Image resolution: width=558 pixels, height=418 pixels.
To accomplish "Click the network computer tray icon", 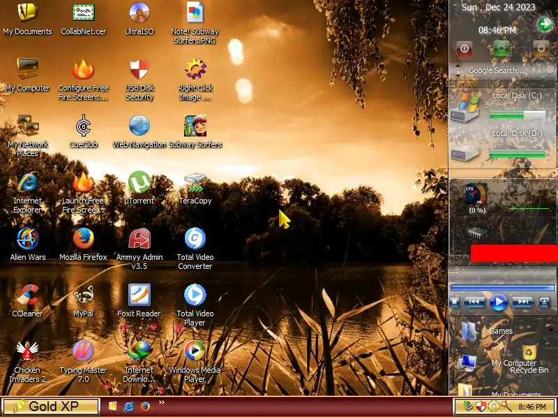I will point(469,406).
